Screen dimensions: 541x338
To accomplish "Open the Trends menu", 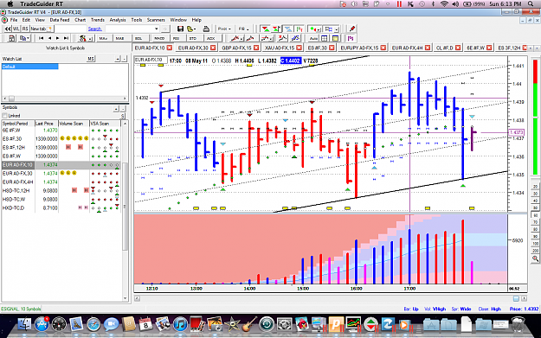I will (x=98, y=20).
